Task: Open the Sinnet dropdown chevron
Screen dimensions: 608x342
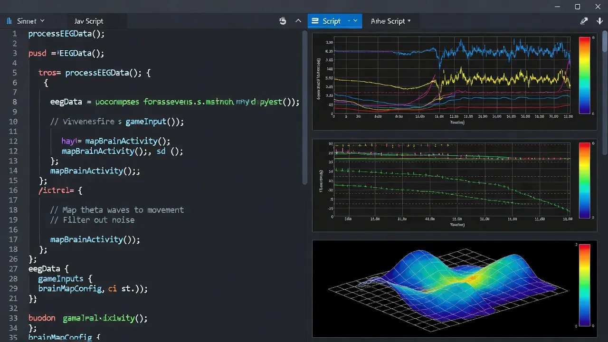Action: (x=42, y=21)
